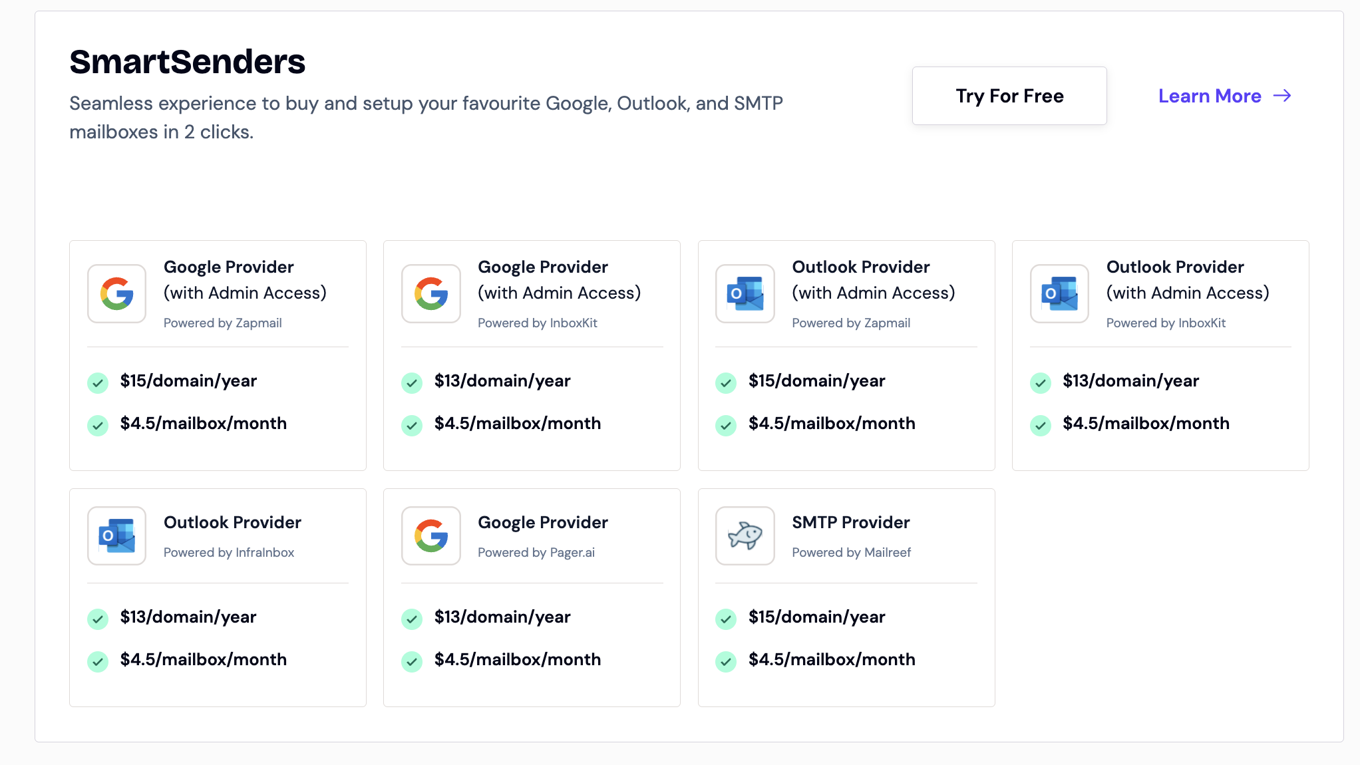Click the Outlook logo on the Zapmail card

(745, 293)
